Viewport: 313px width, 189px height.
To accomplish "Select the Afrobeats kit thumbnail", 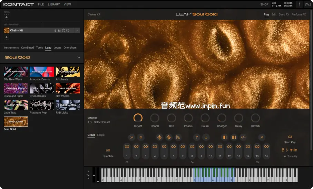I will tap(68, 72).
